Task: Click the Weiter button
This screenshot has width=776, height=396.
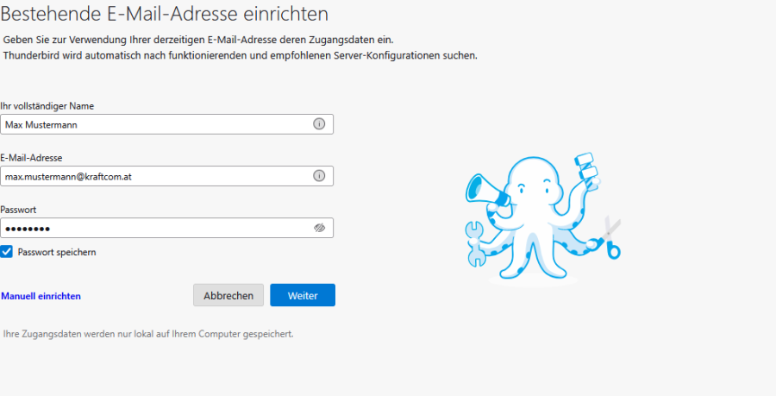Action: point(303,295)
